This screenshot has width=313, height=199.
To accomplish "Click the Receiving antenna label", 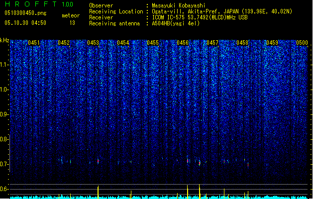I will [x=114, y=23].
